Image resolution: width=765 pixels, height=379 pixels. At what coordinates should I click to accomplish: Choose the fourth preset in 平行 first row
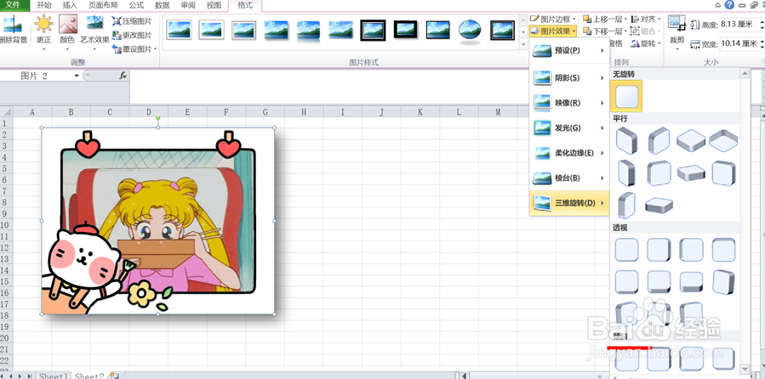coord(723,141)
